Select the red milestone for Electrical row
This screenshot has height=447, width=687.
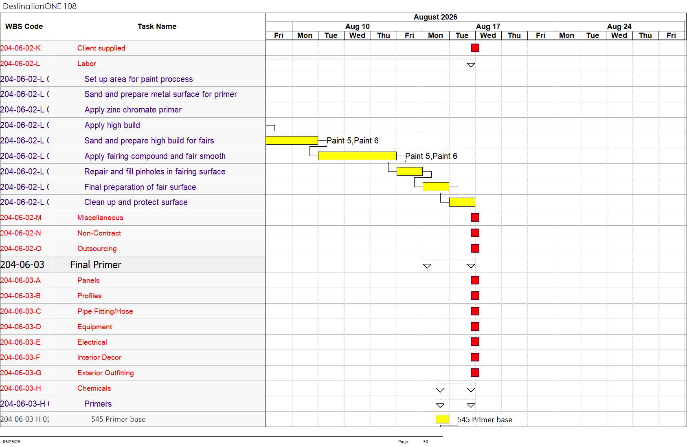pos(475,342)
